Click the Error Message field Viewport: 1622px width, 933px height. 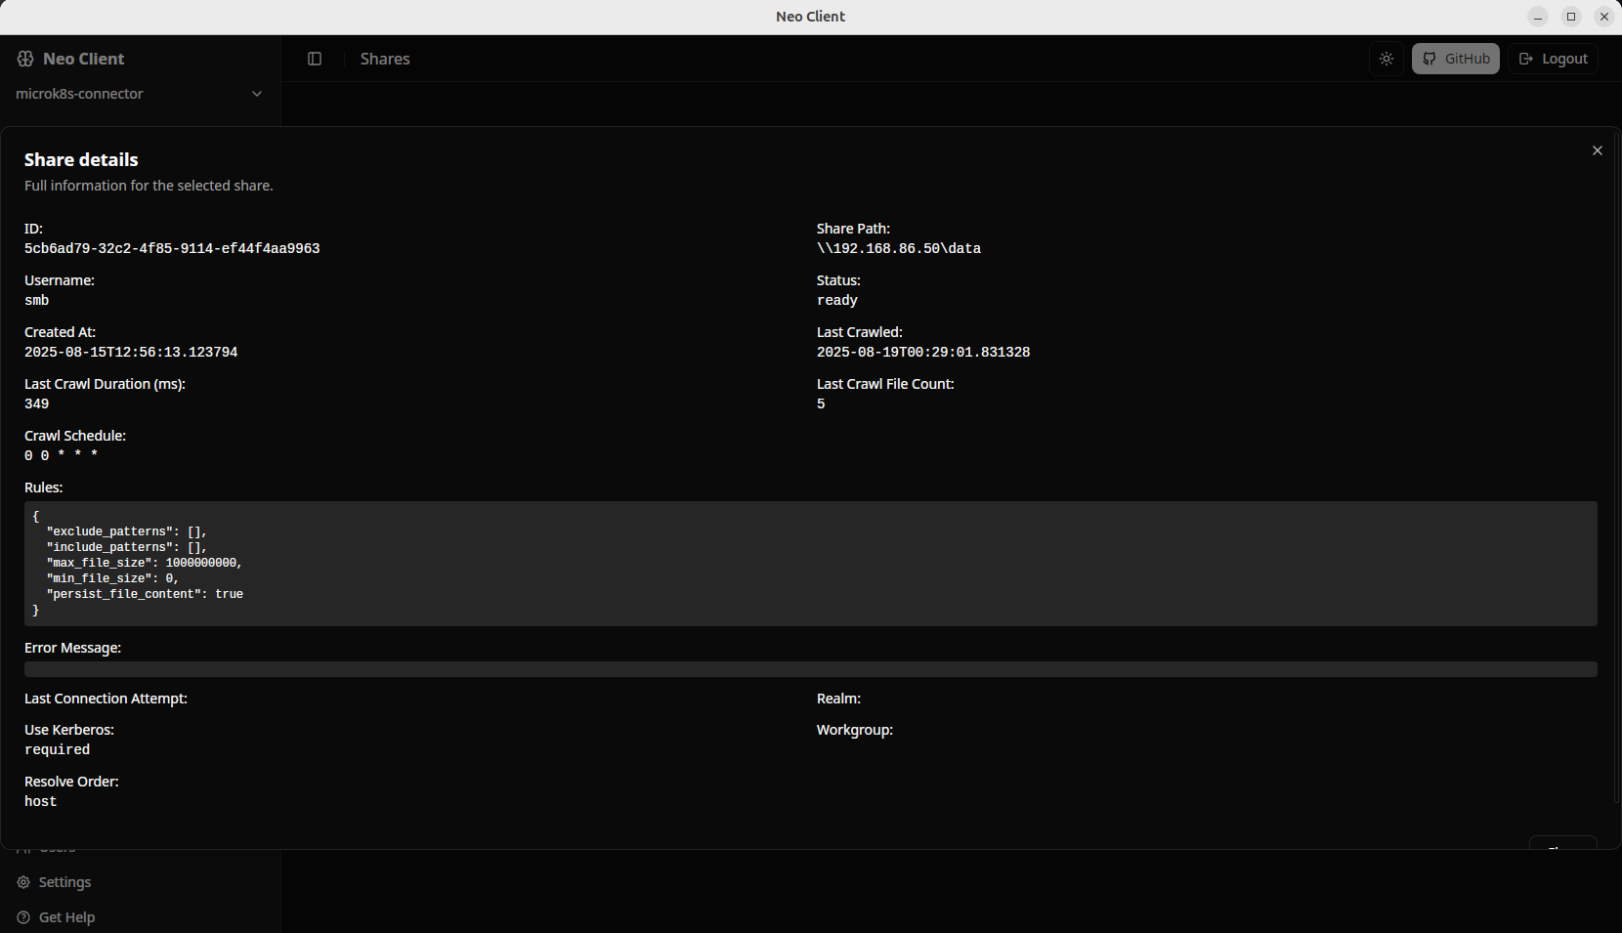point(809,668)
